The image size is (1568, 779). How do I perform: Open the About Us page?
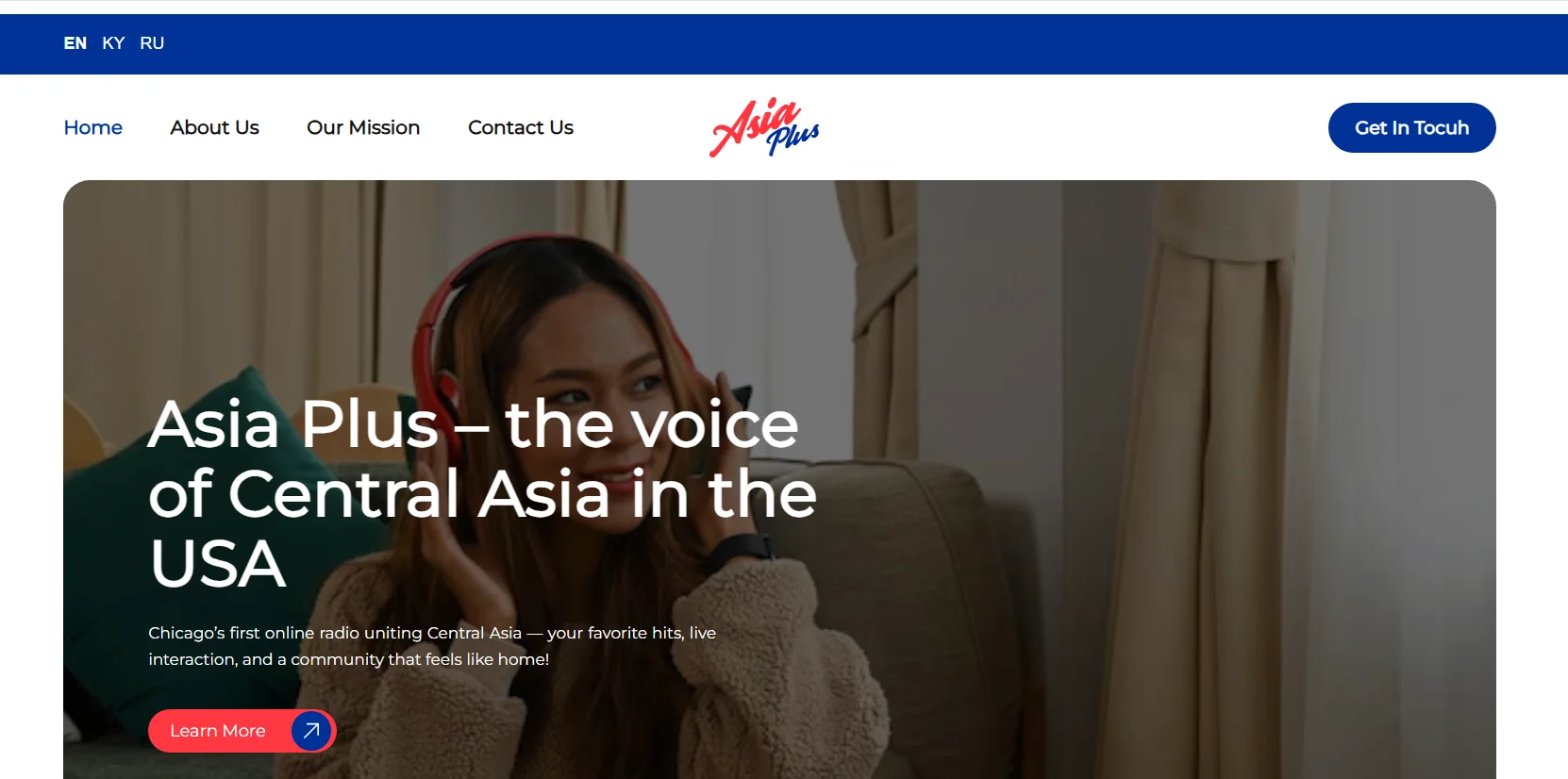(214, 127)
